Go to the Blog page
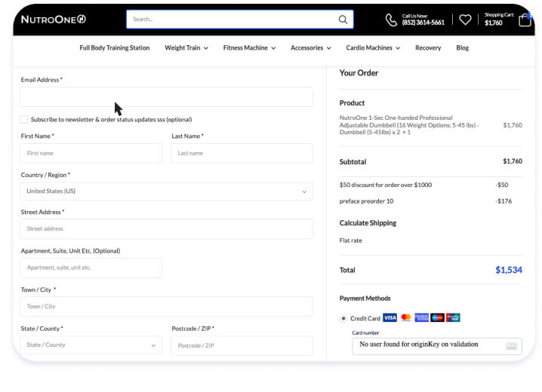The width and height of the screenshot is (542, 392). [462, 47]
